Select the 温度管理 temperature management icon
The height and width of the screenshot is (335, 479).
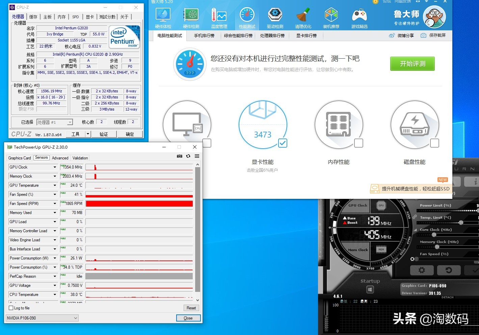pos(219,17)
